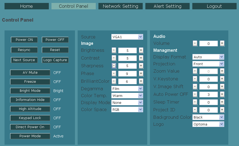Decrease Auto Power OFF with minus button
The width and height of the screenshot is (239, 146).
(x=195, y=94)
